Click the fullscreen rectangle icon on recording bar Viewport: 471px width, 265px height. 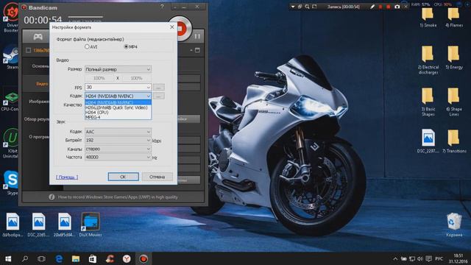(x=314, y=7)
